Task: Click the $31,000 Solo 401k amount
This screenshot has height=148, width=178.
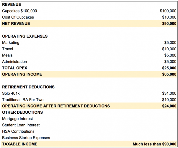Action: point(169,93)
